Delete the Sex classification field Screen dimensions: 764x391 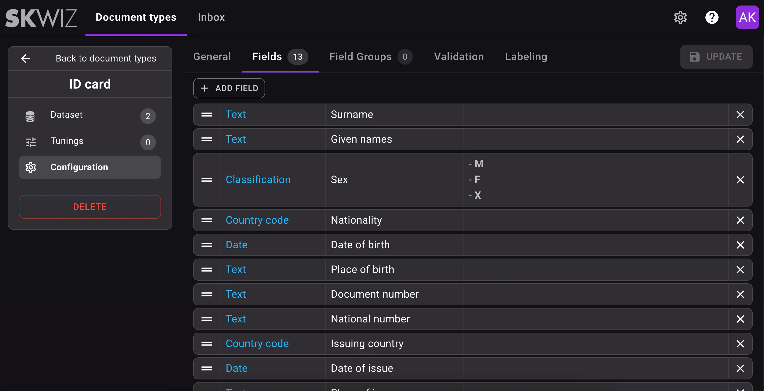(x=741, y=180)
